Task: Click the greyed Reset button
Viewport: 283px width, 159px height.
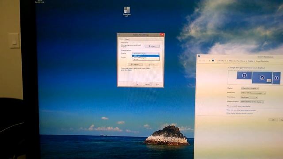Action: click(152, 64)
